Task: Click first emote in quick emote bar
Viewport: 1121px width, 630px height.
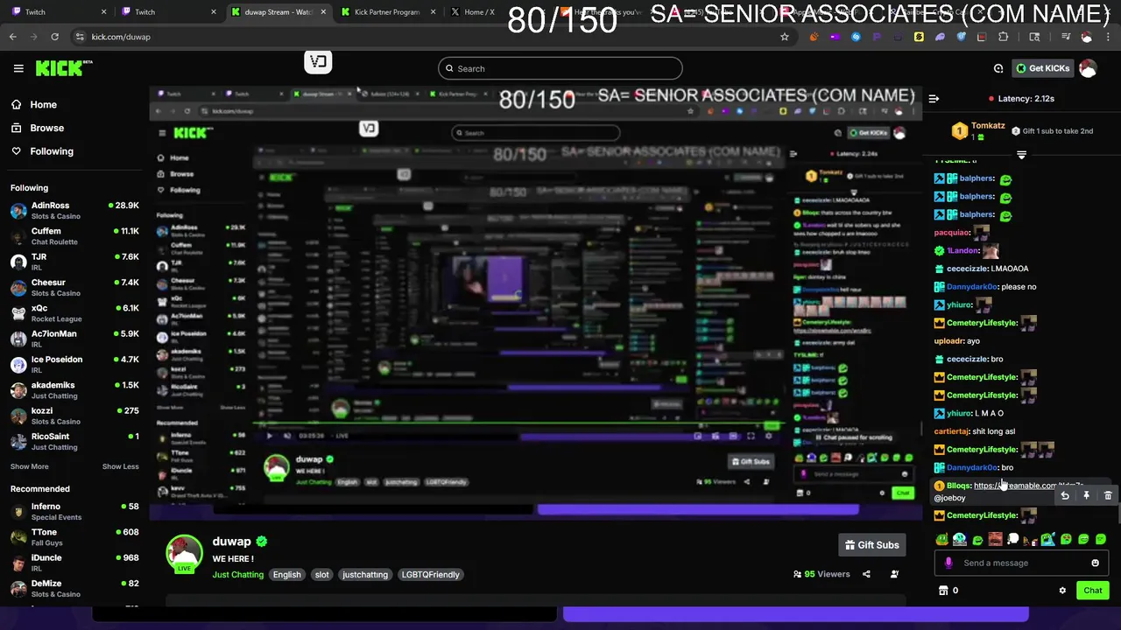Action: [941, 539]
